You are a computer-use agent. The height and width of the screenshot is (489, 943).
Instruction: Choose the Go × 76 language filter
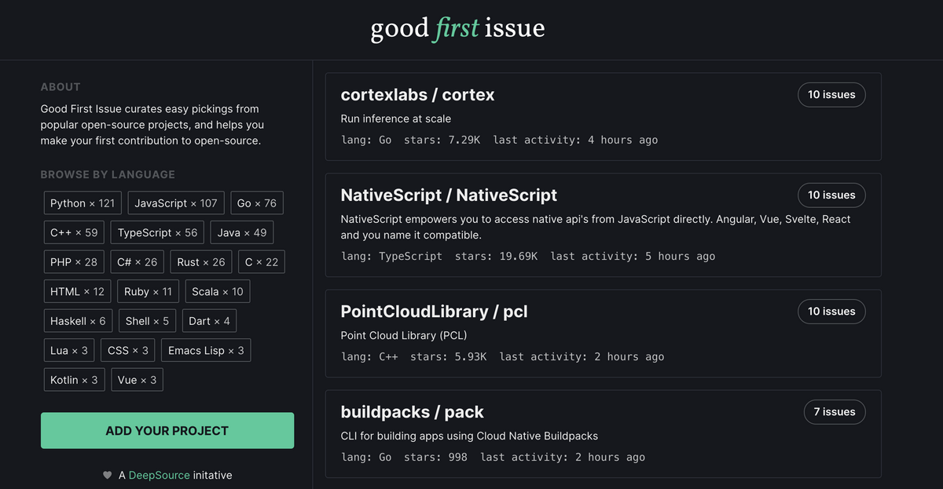[x=257, y=203]
